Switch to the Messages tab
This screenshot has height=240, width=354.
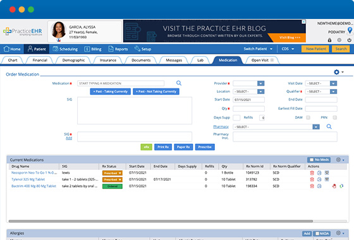pyautogui.click(x=174, y=60)
